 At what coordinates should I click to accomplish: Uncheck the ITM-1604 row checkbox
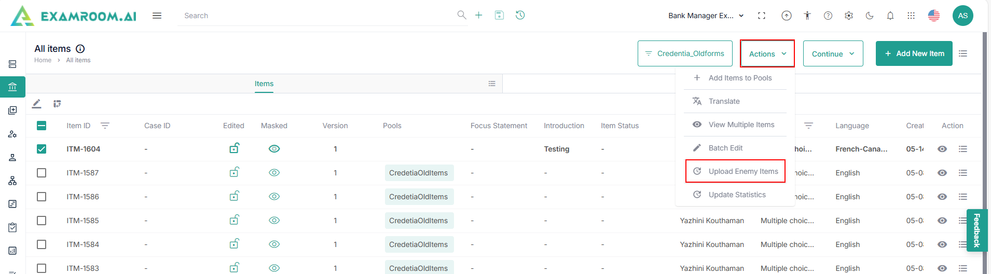(x=42, y=149)
